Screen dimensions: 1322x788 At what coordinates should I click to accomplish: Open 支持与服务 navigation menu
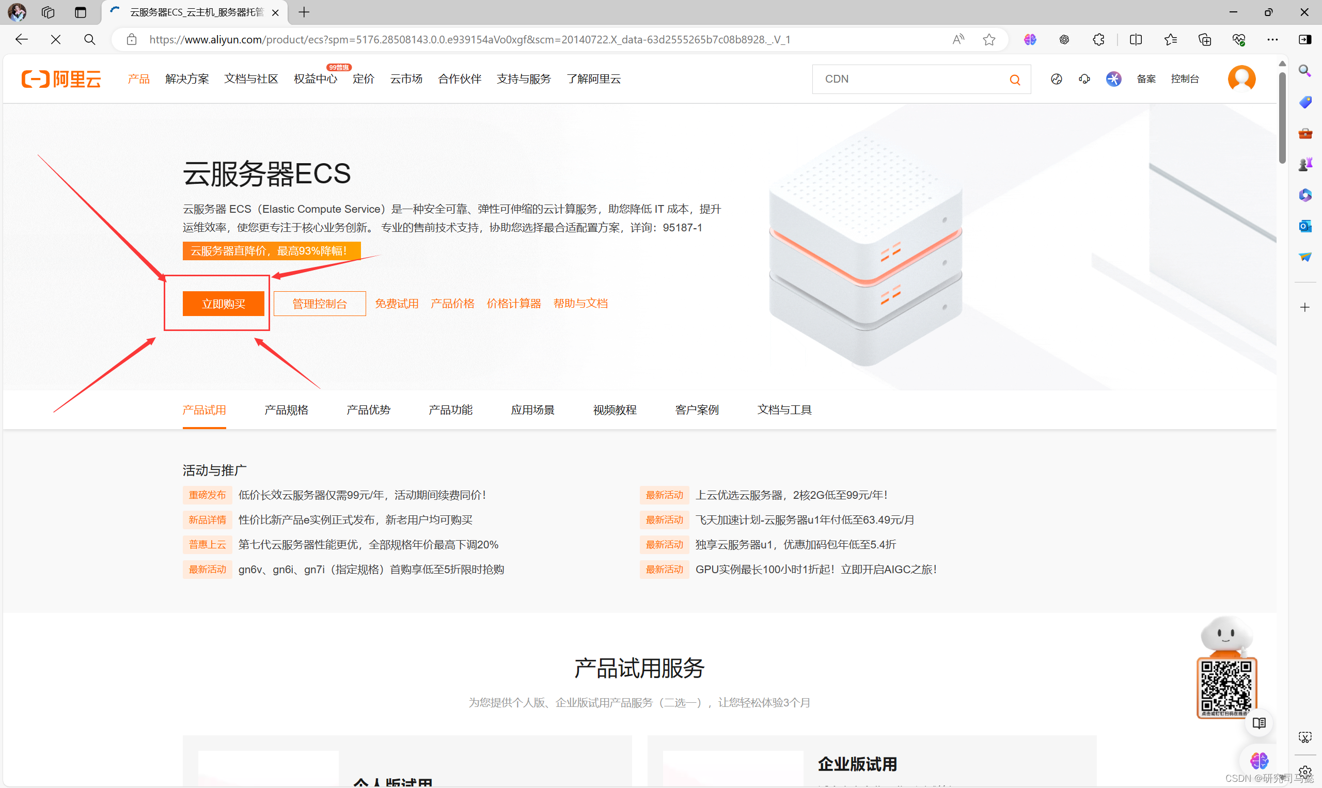(x=524, y=79)
